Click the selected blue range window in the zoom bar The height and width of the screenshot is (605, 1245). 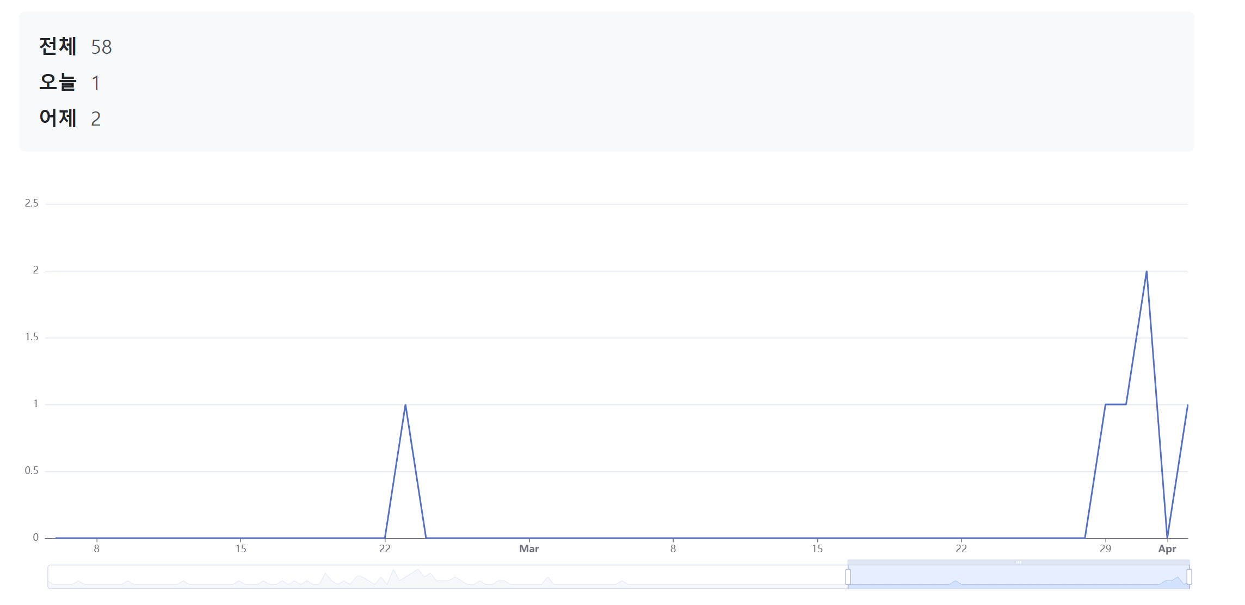[x=1019, y=577]
